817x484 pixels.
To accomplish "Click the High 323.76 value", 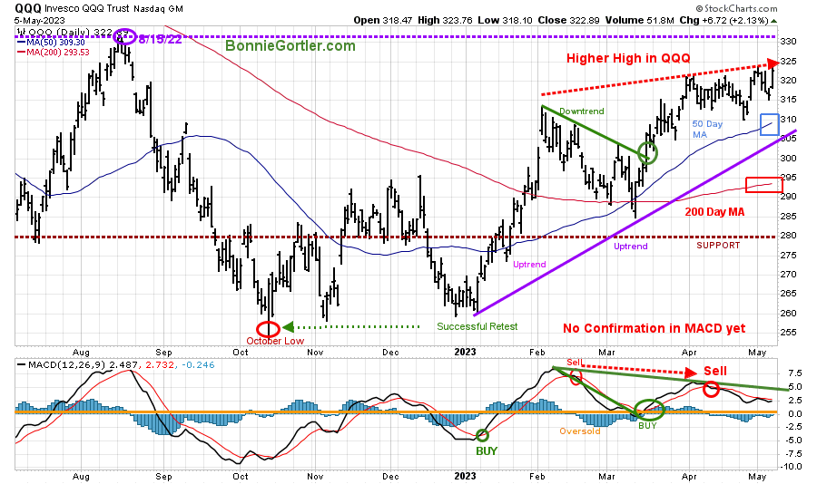I will (446, 20).
